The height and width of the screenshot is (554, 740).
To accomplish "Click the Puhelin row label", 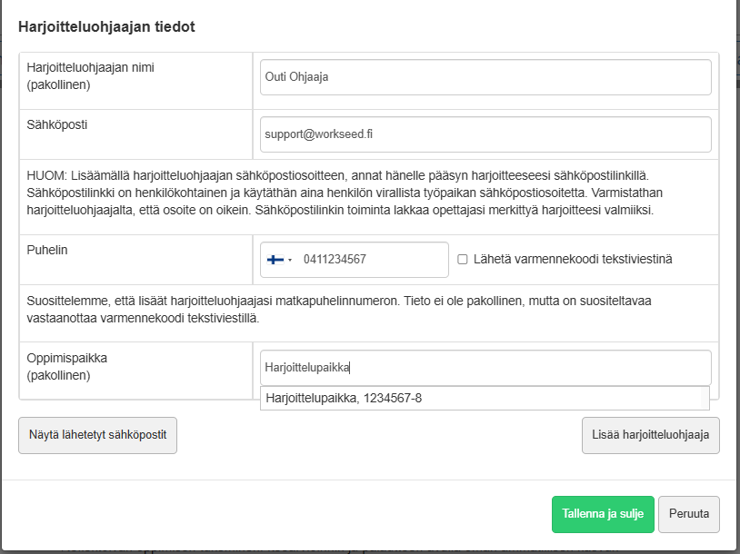I will 47,250.
